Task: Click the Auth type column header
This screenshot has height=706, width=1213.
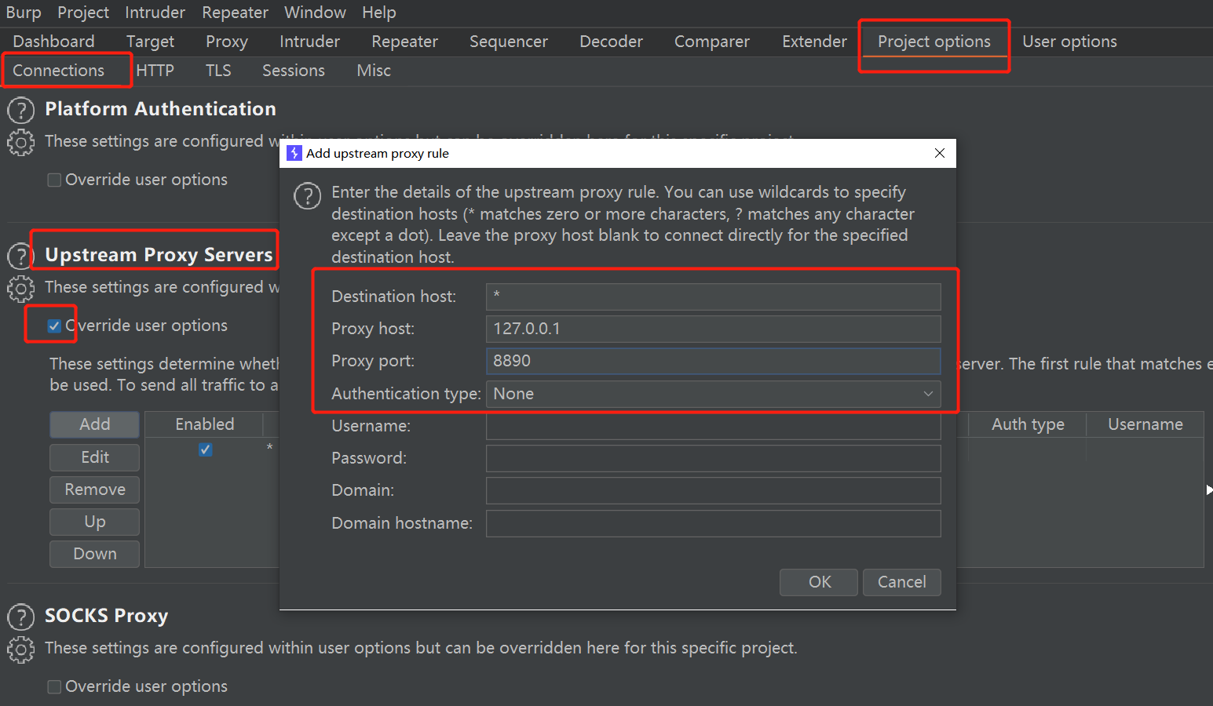Action: pos(1028,424)
